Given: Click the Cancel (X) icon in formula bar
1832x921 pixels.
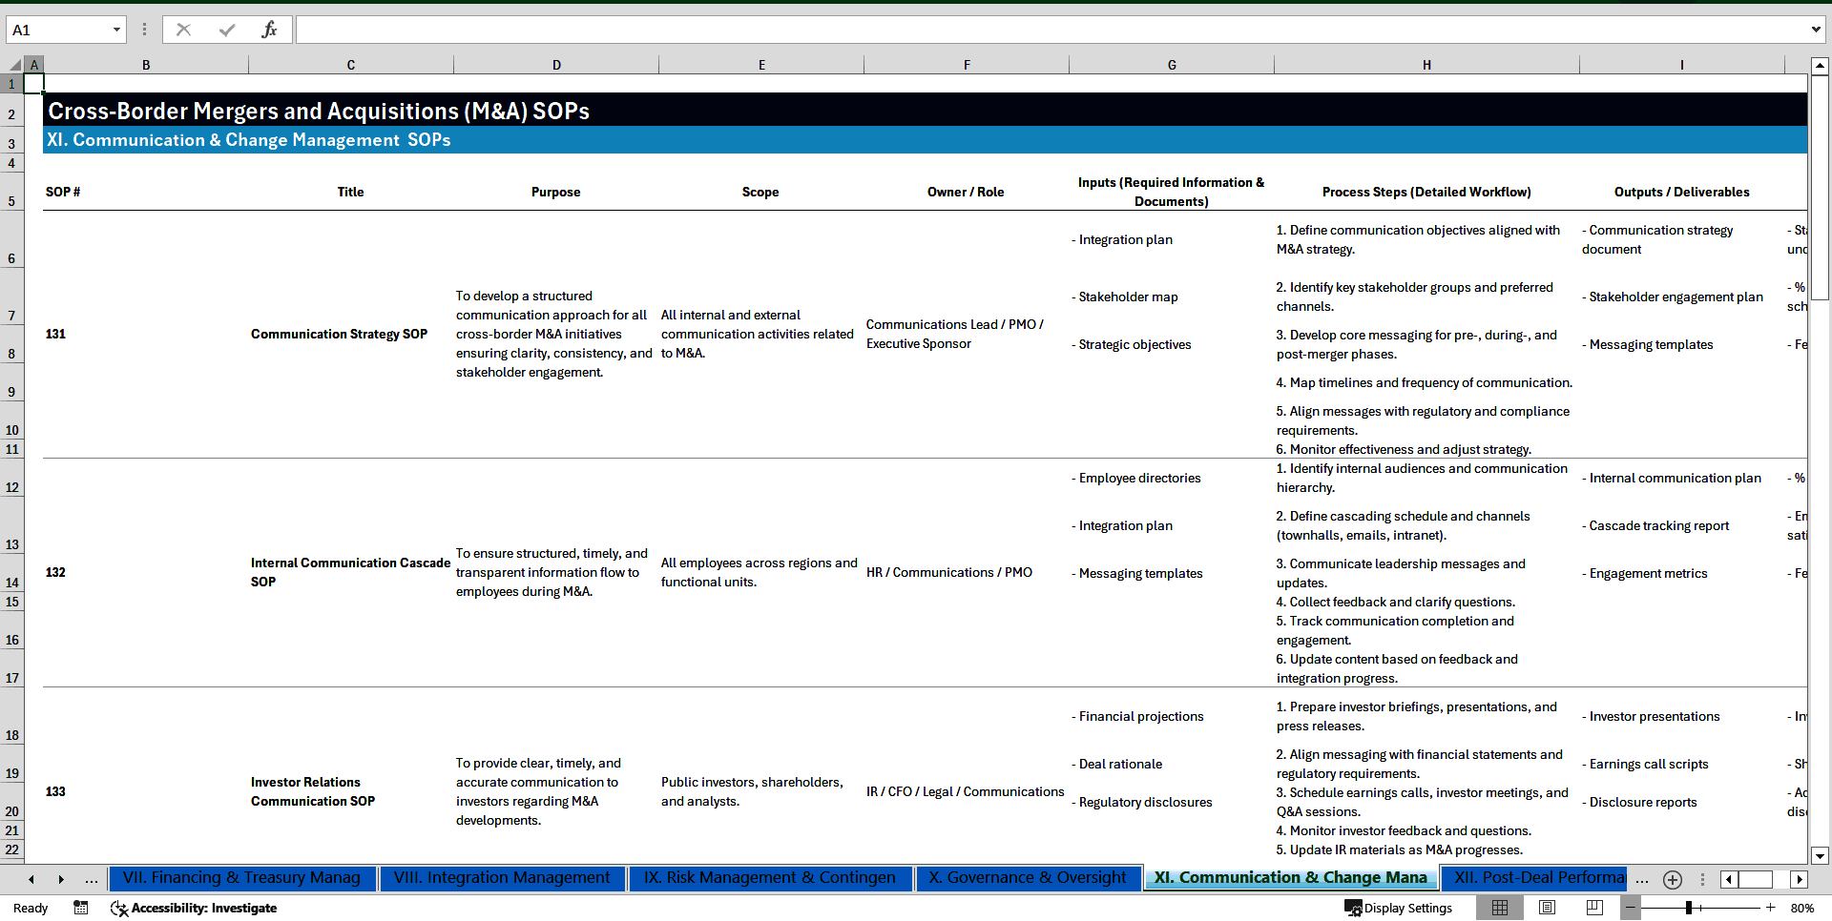Looking at the screenshot, I should click(183, 30).
